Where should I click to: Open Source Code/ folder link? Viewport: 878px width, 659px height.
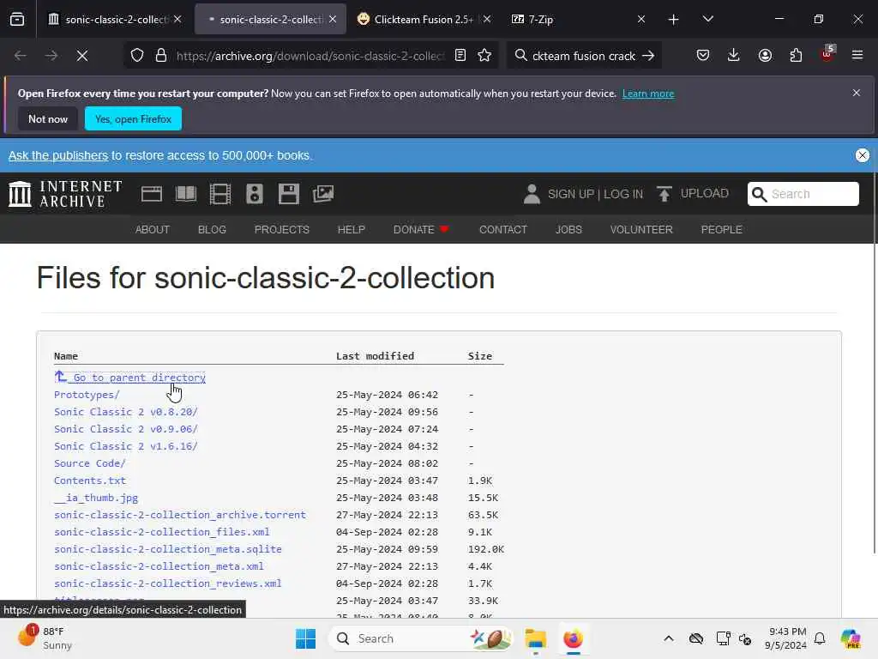click(89, 463)
